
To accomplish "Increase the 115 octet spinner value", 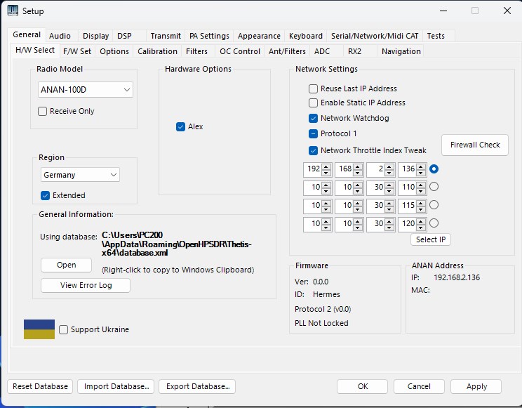I will point(421,202).
